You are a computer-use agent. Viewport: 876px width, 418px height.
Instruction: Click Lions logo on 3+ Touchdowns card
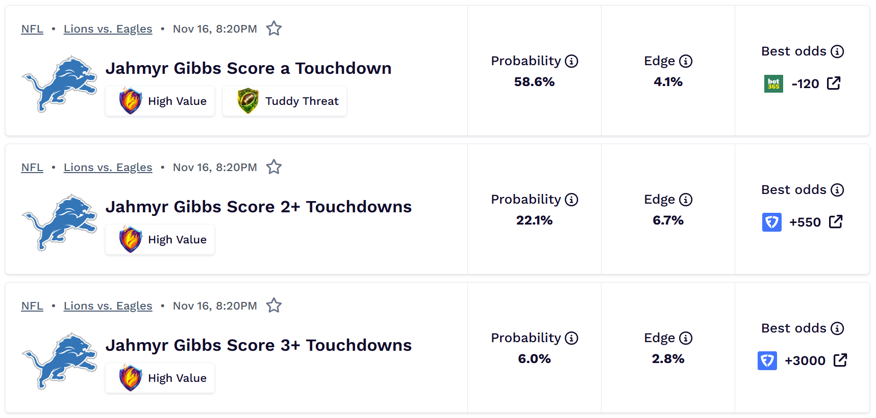tap(60, 360)
